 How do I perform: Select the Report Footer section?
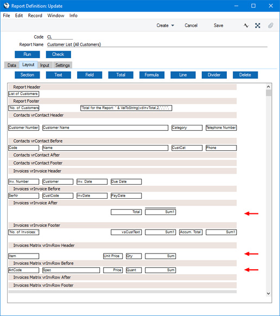[x=122, y=101]
